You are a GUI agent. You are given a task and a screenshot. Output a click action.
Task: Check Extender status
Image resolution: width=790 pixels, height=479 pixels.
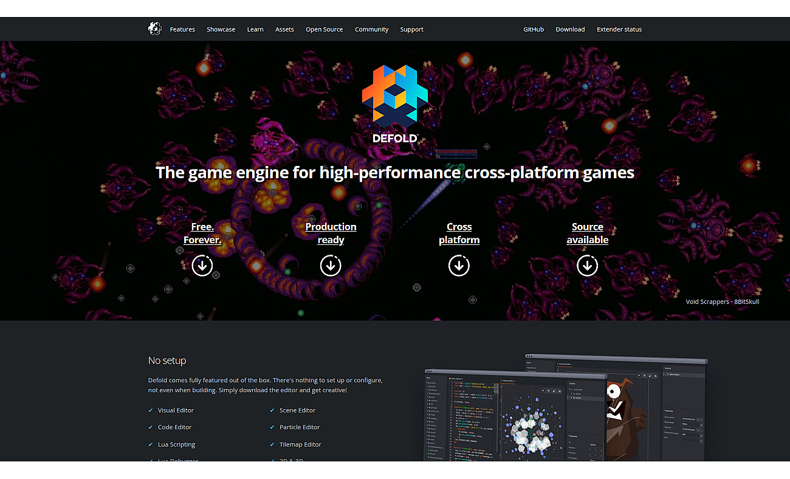(x=619, y=29)
